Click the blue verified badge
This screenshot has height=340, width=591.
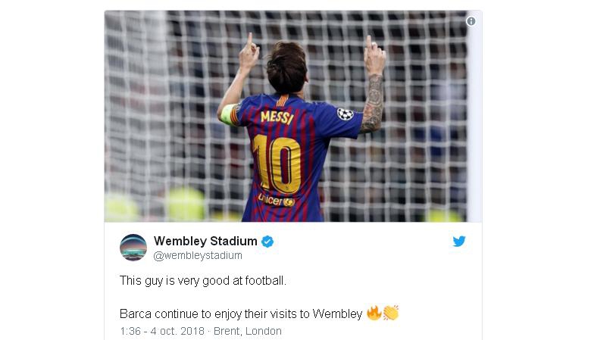tap(267, 242)
